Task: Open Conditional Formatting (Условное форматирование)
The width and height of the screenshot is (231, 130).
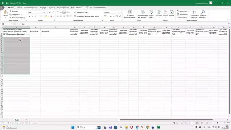Action: (130, 14)
